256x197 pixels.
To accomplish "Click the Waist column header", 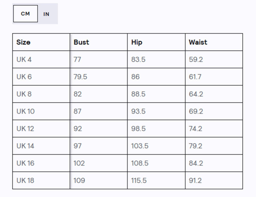I will click(198, 42).
